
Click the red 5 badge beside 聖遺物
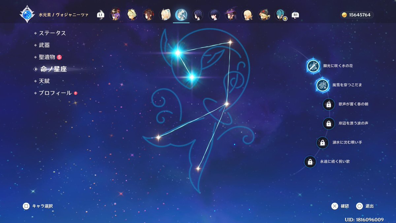[x=59, y=57]
